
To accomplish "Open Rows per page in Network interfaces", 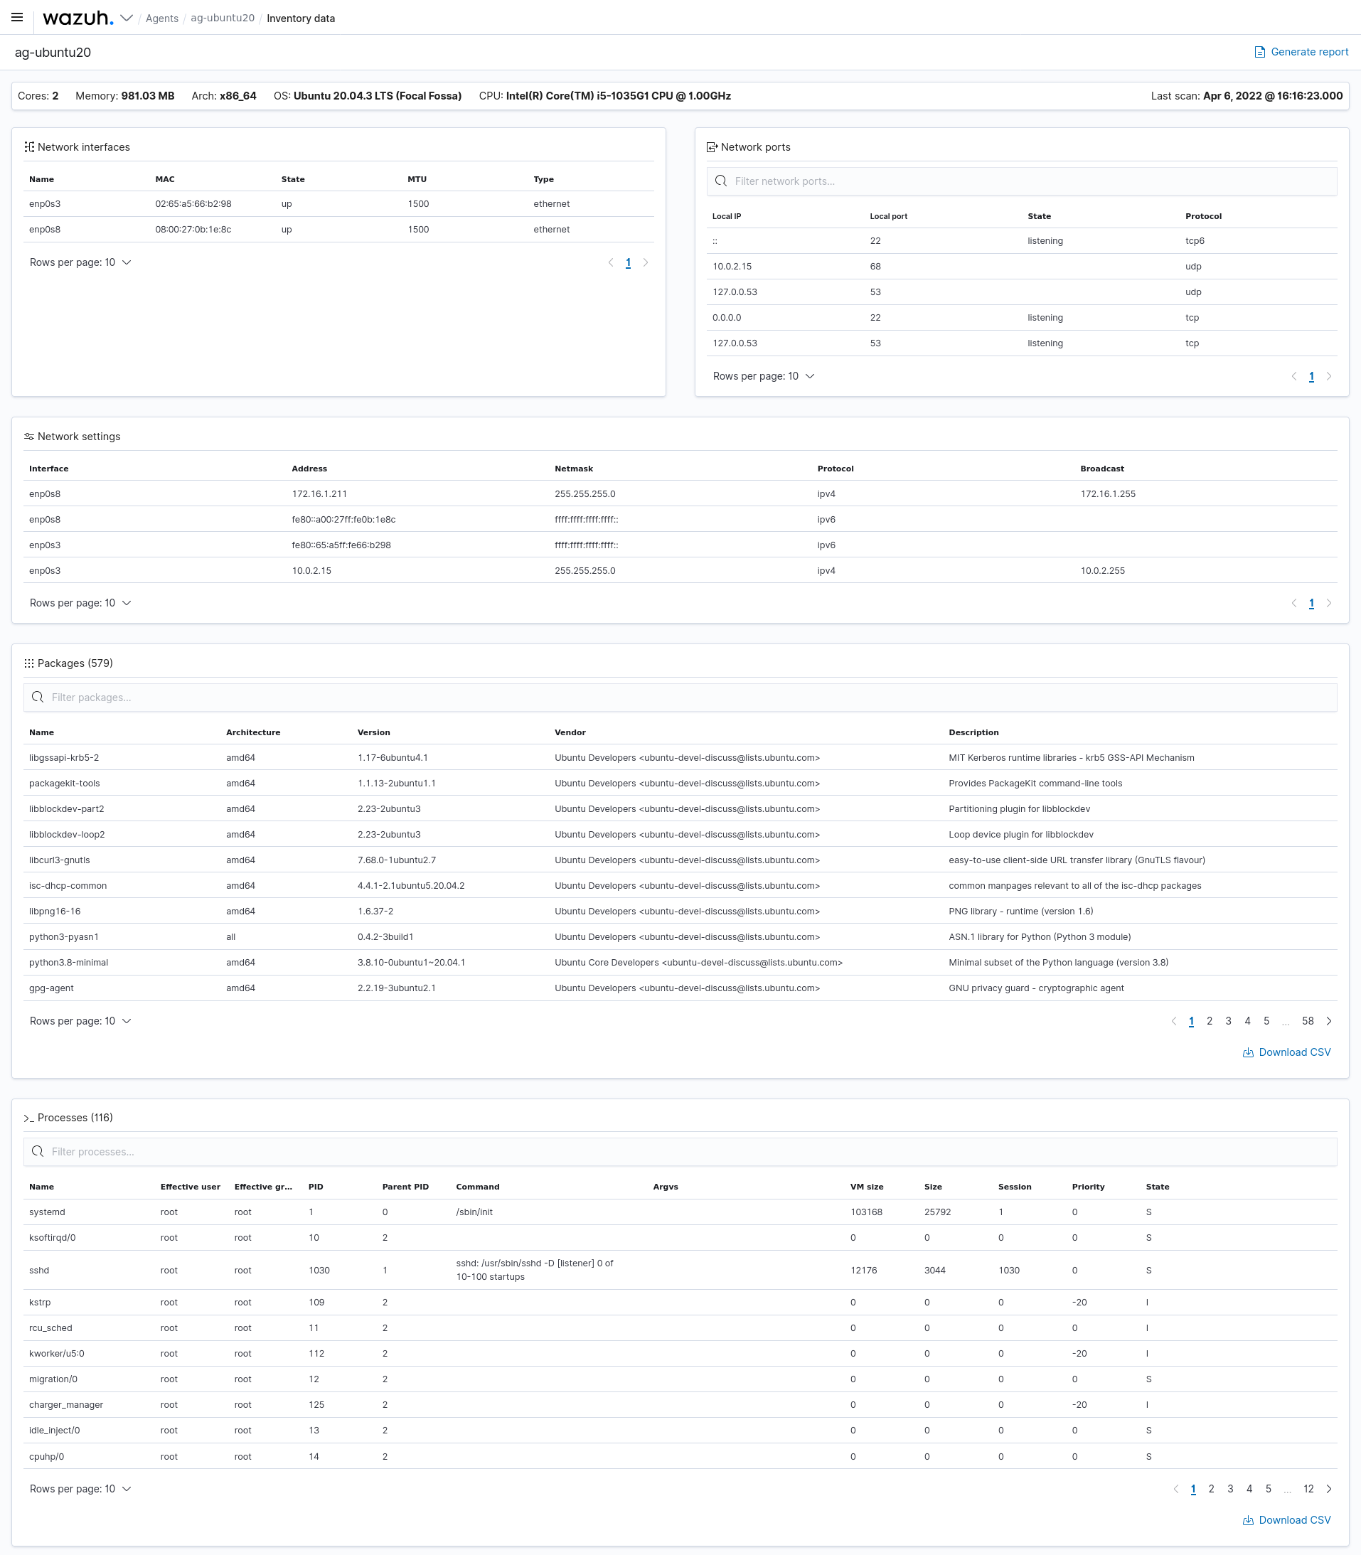I will click(80, 262).
